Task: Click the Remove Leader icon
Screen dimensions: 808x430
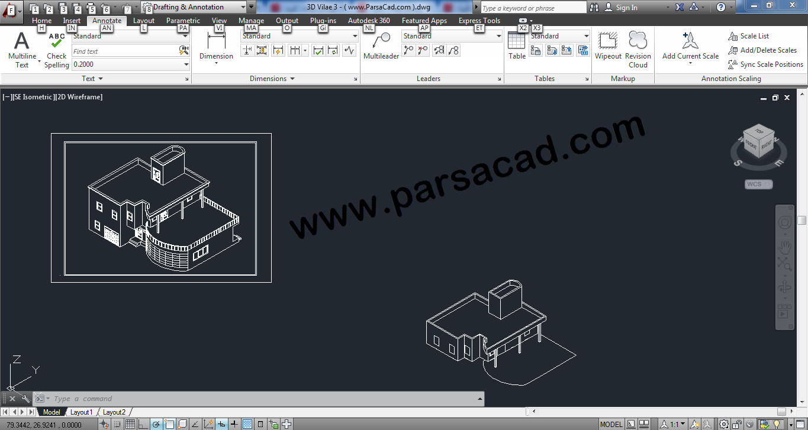Action: 423,51
